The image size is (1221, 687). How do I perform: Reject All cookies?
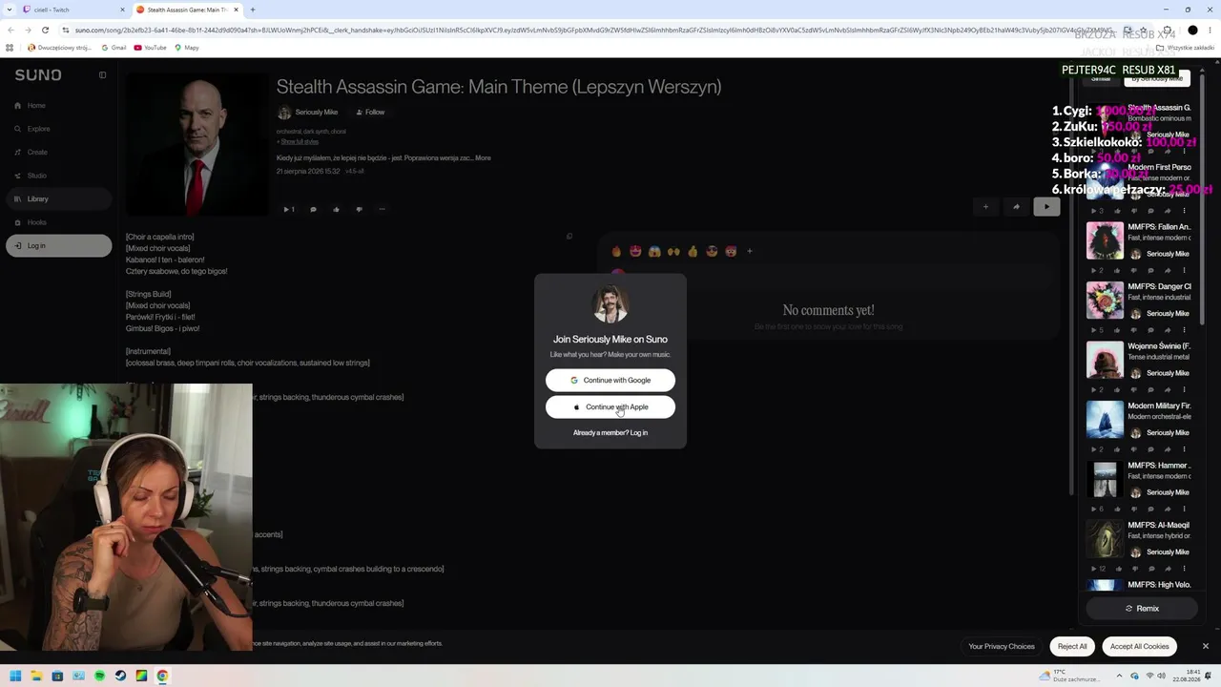click(1072, 646)
